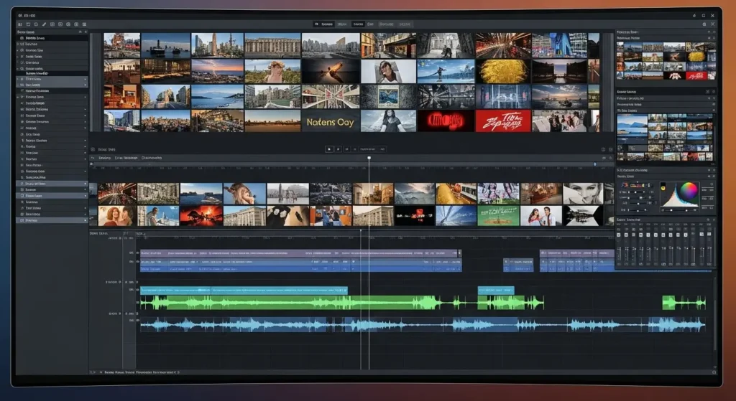Click the square icon left of label under media grid

(93, 149)
